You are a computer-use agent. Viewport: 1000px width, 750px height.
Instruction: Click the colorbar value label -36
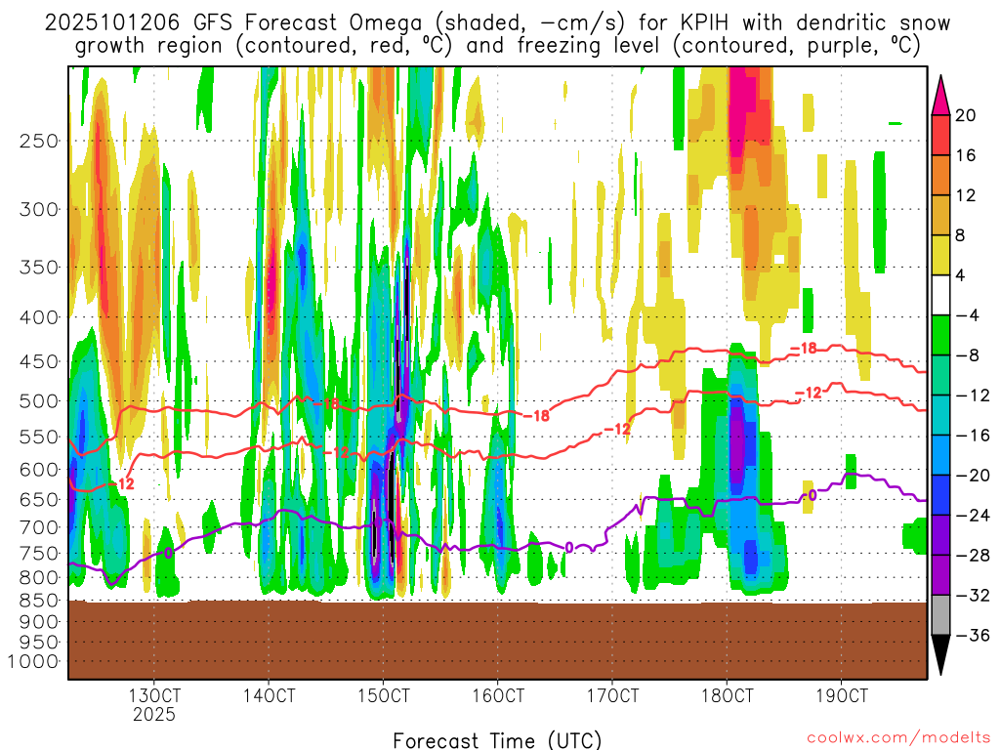click(x=971, y=636)
